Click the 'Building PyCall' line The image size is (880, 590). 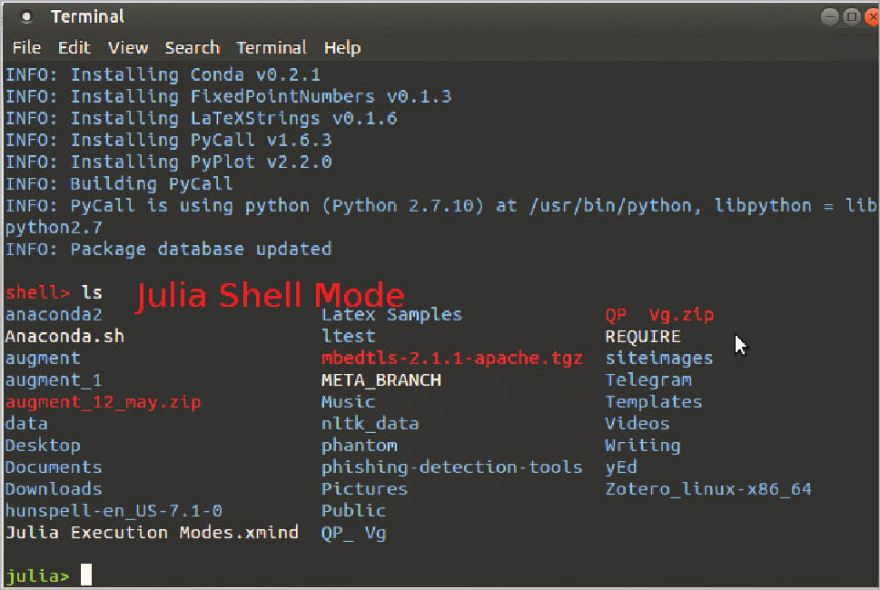coord(152,184)
